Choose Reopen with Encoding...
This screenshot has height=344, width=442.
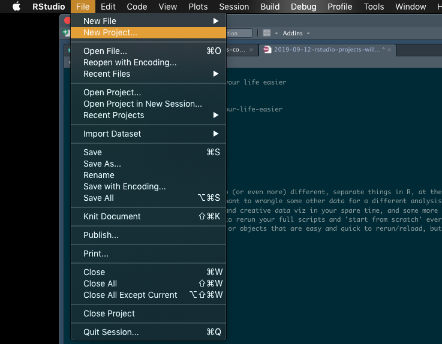[x=148, y=62]
